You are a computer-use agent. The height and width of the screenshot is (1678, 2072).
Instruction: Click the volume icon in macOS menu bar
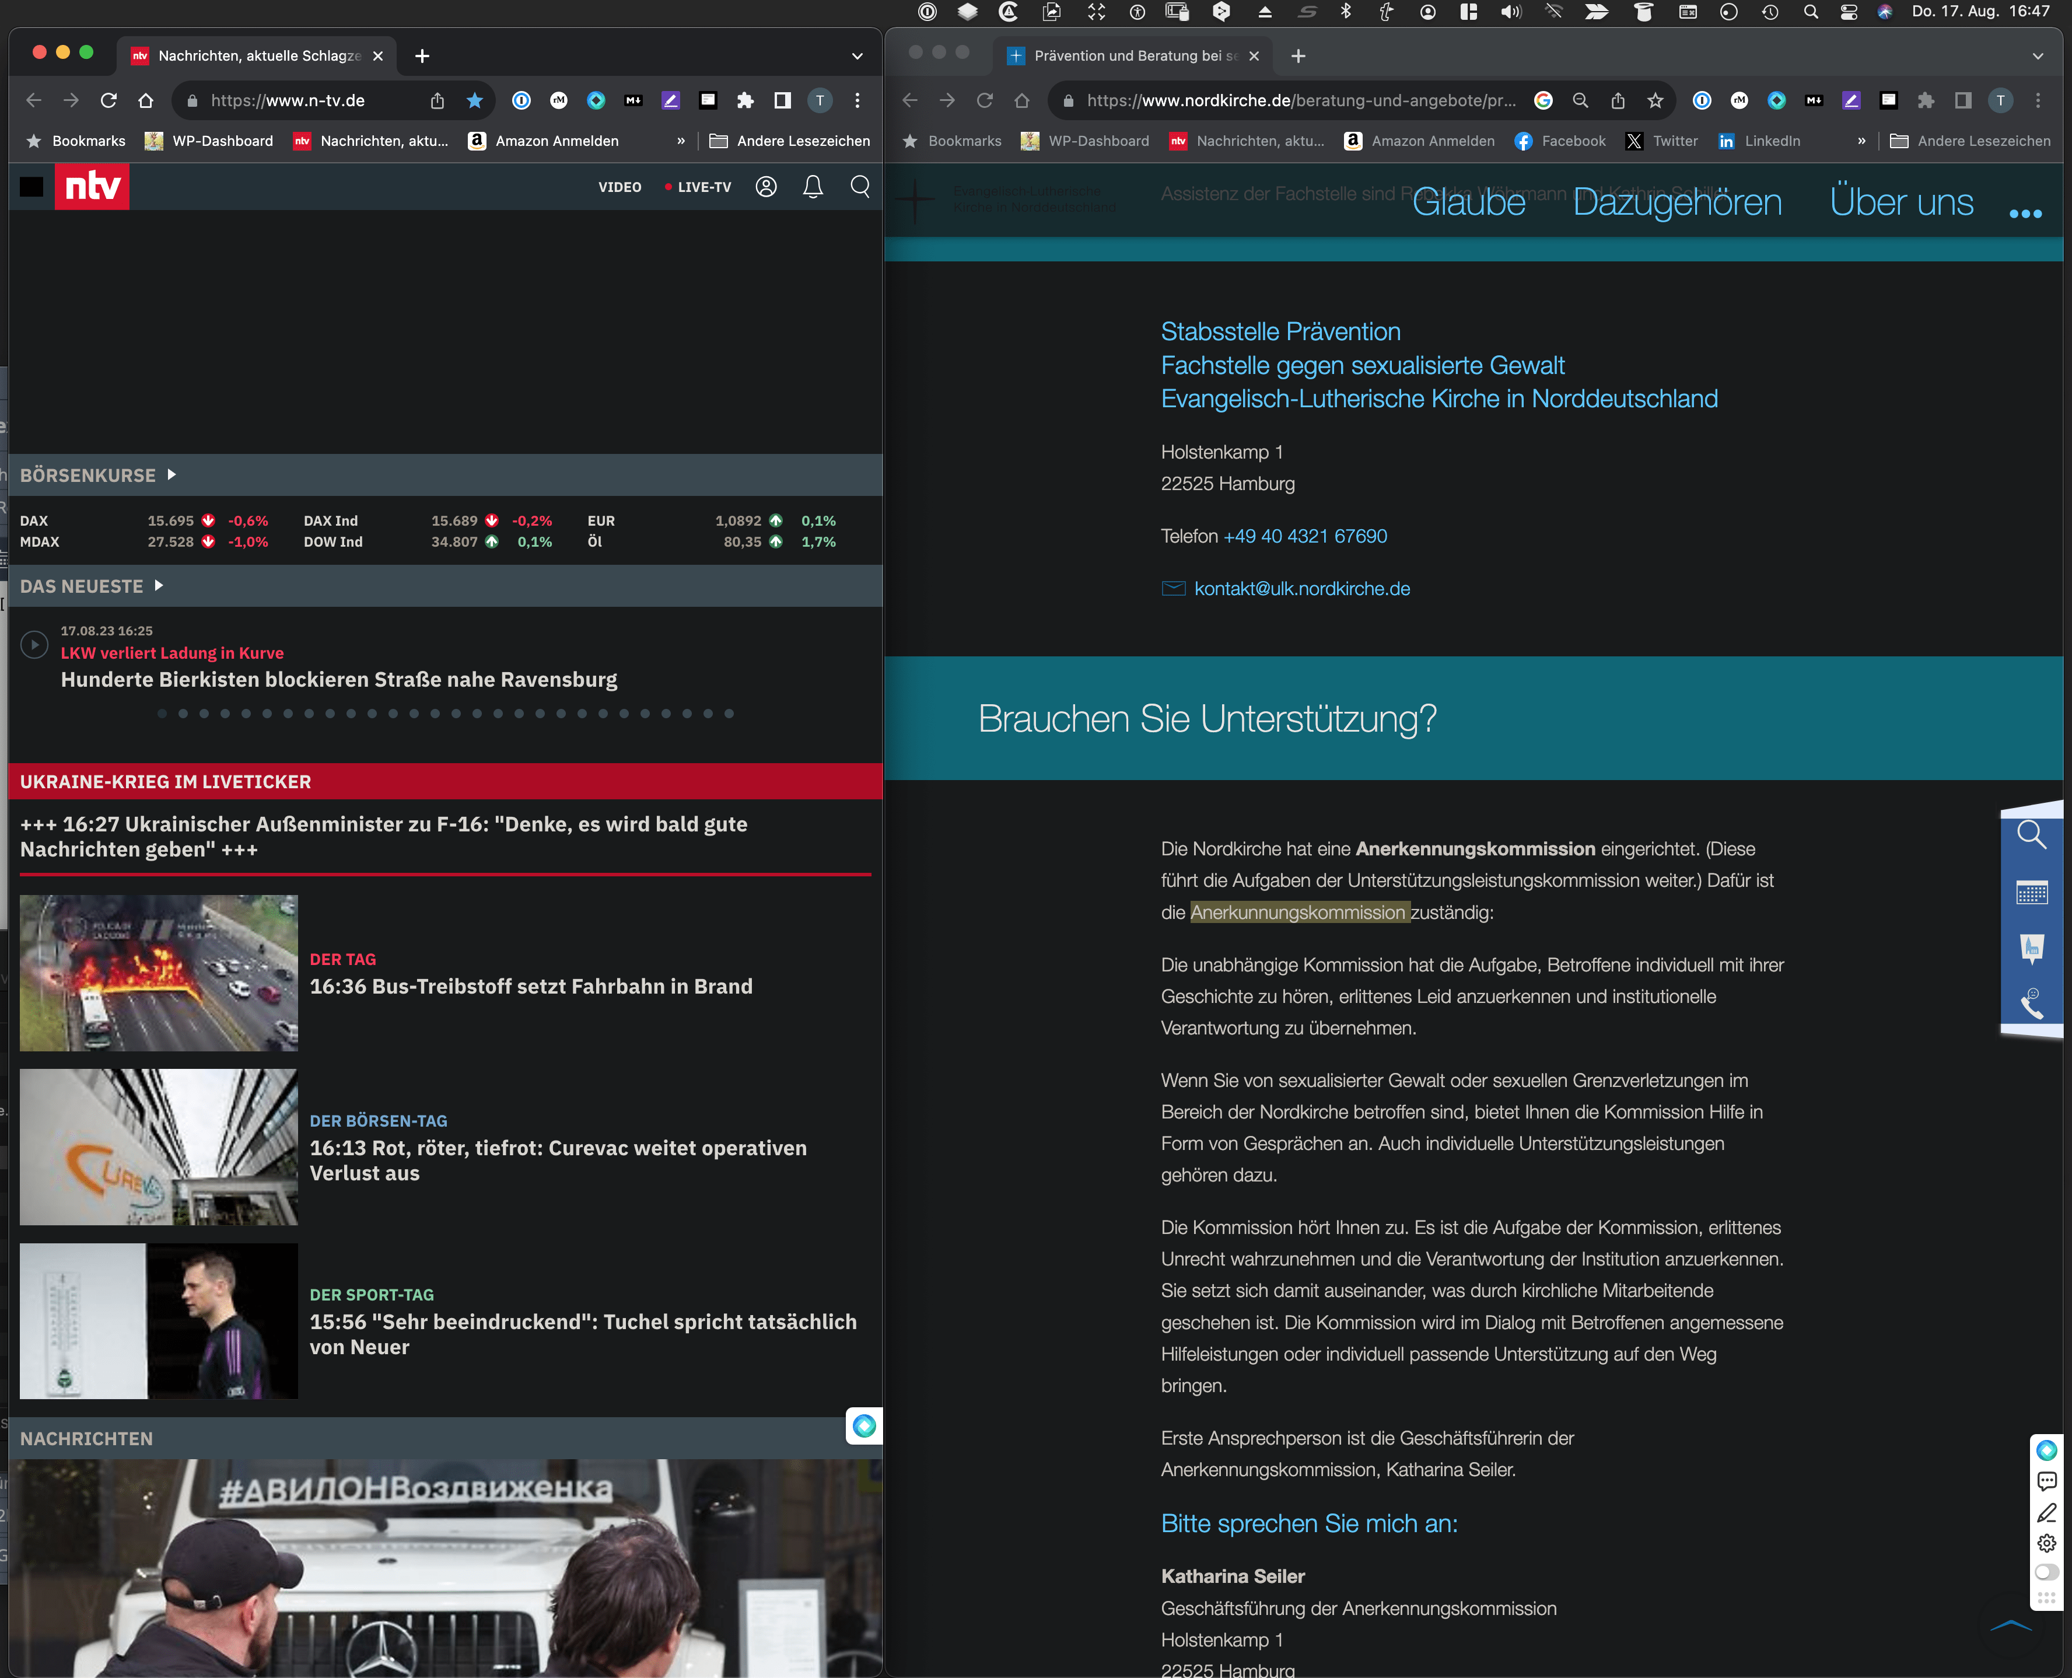[x=1510, y=12]
